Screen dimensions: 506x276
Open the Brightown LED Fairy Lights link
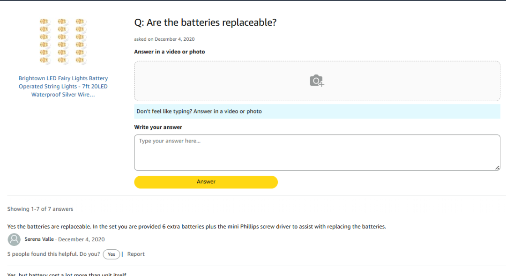(63, 87)
